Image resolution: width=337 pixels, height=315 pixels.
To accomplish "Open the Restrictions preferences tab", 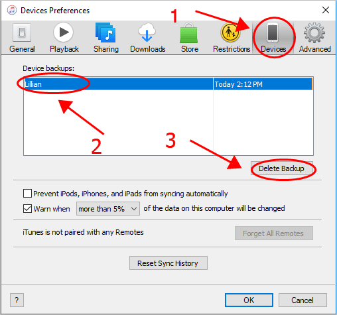I will click(x=232, y=38).
